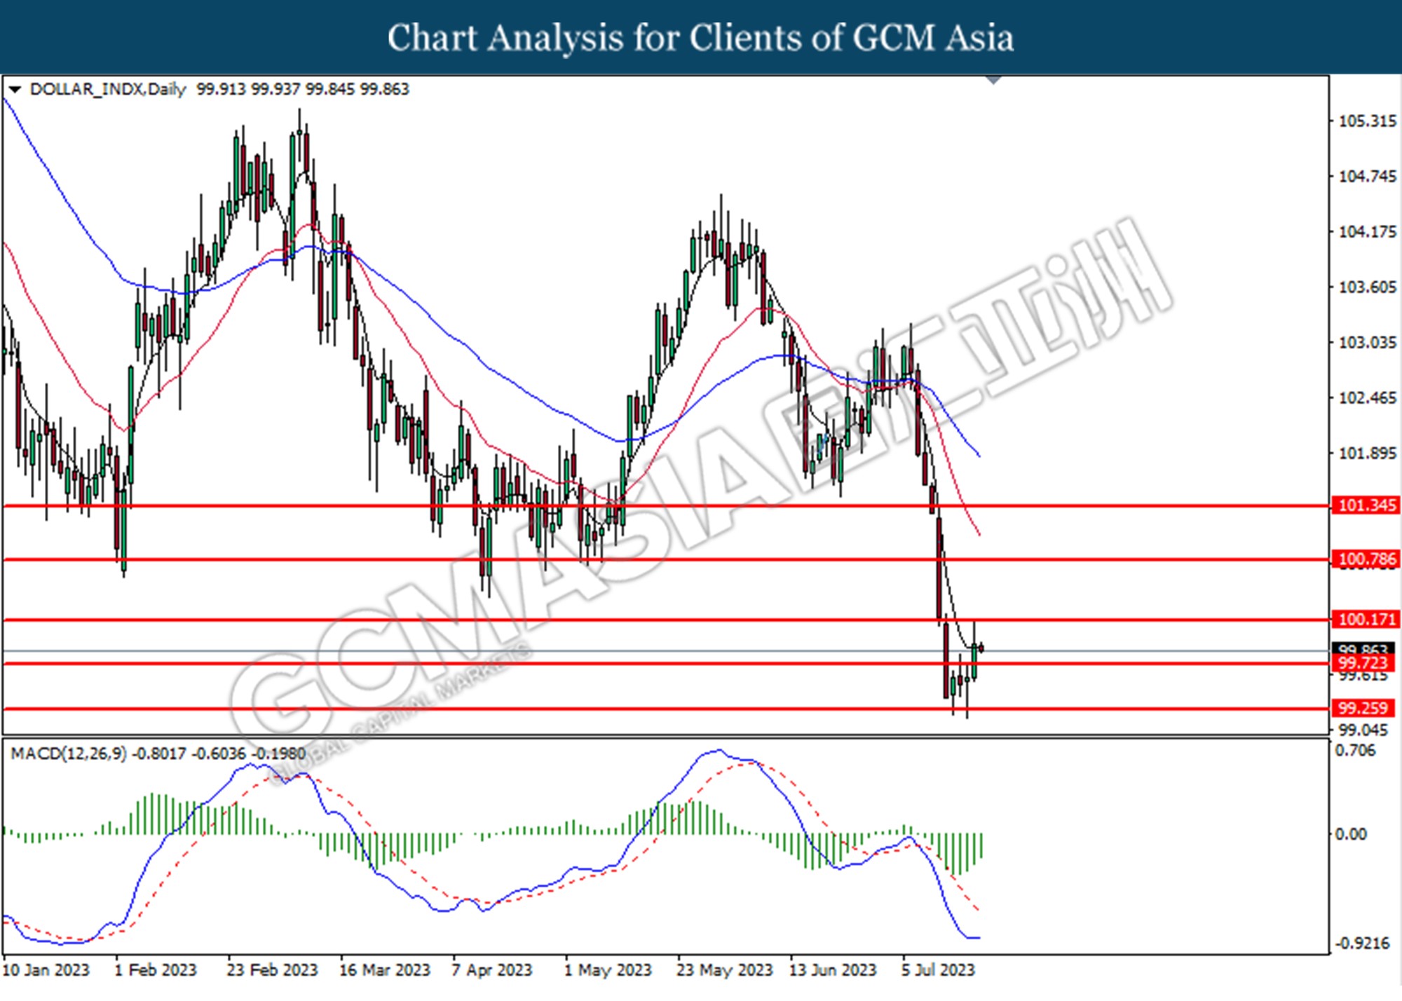The image size is (1402, 1001).
Task: Click the -0.9216 MACD scale value
Action: click(1362, 944)
